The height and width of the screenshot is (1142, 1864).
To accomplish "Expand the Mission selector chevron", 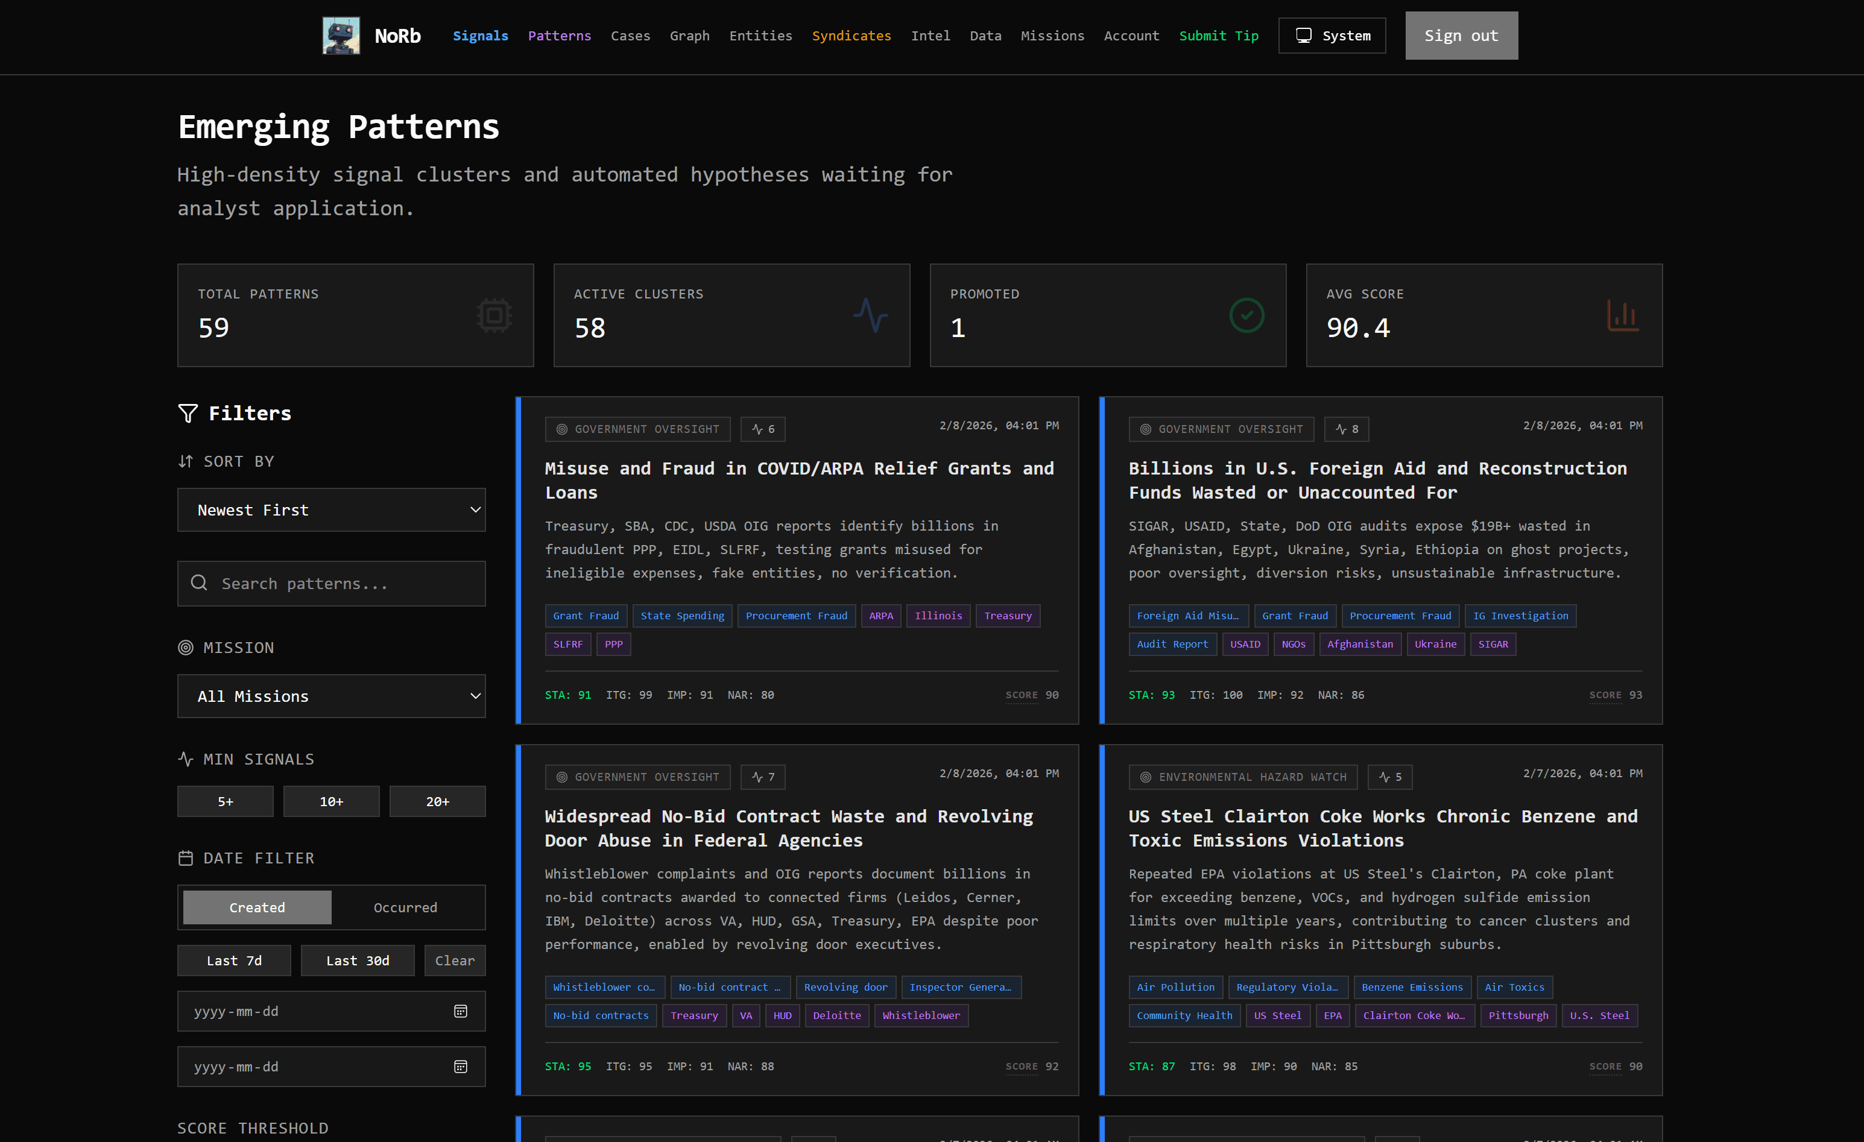I will (x=475, y=696).
